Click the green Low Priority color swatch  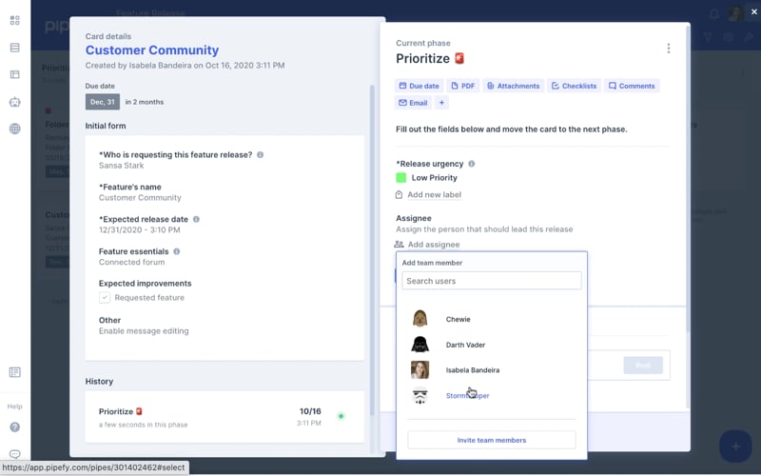[x=401, y=178]
